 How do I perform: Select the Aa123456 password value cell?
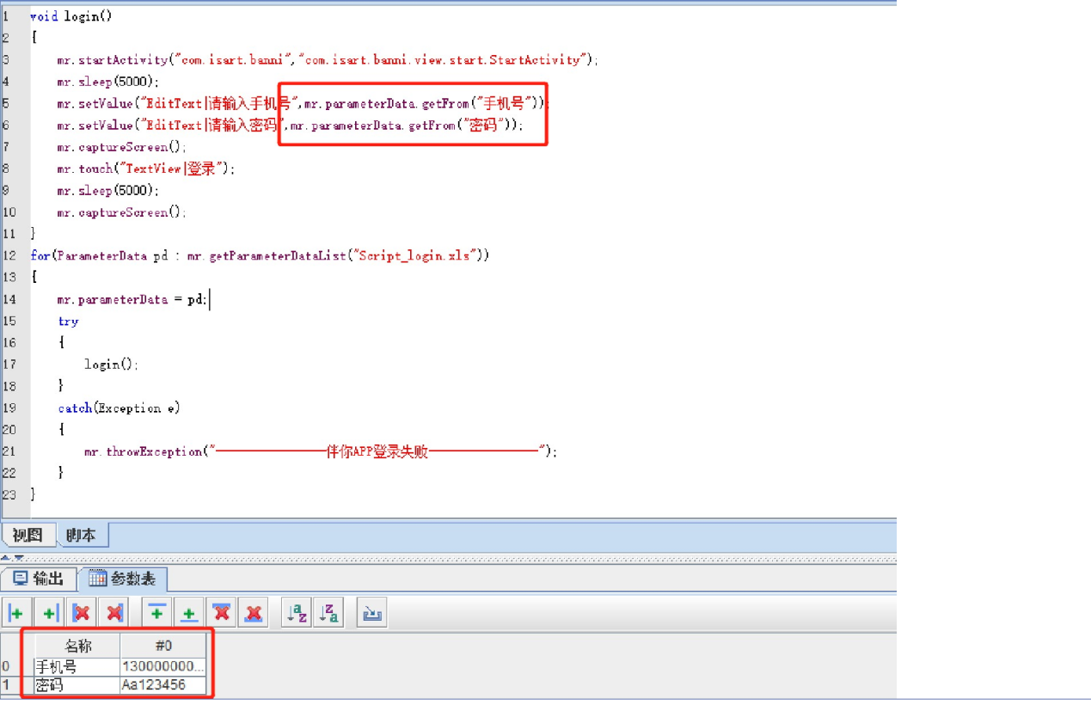point(163,685)
